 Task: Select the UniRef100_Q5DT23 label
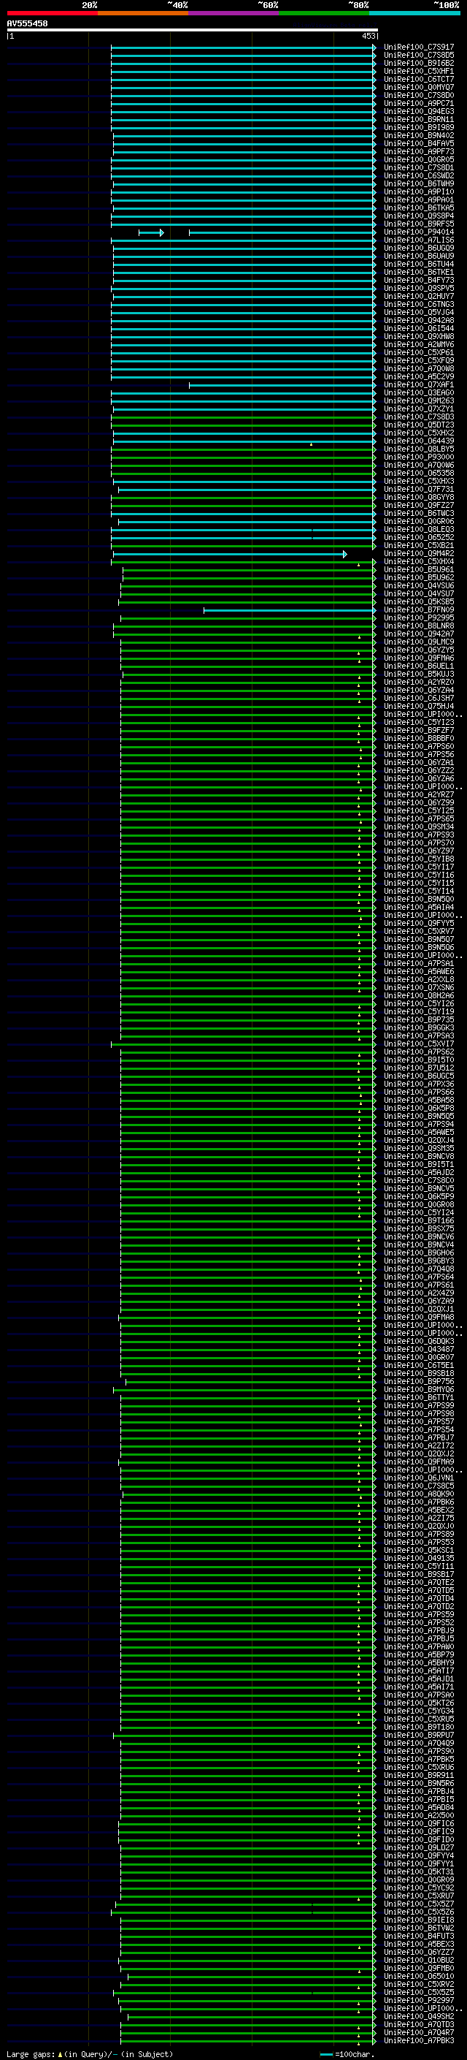419,425
